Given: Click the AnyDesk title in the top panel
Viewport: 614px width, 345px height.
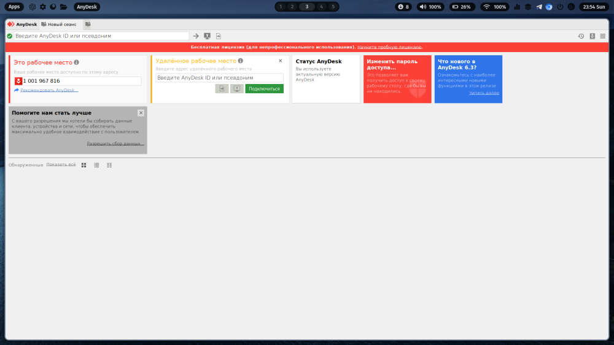Looking at the screenshot, I should pos(87,7).
